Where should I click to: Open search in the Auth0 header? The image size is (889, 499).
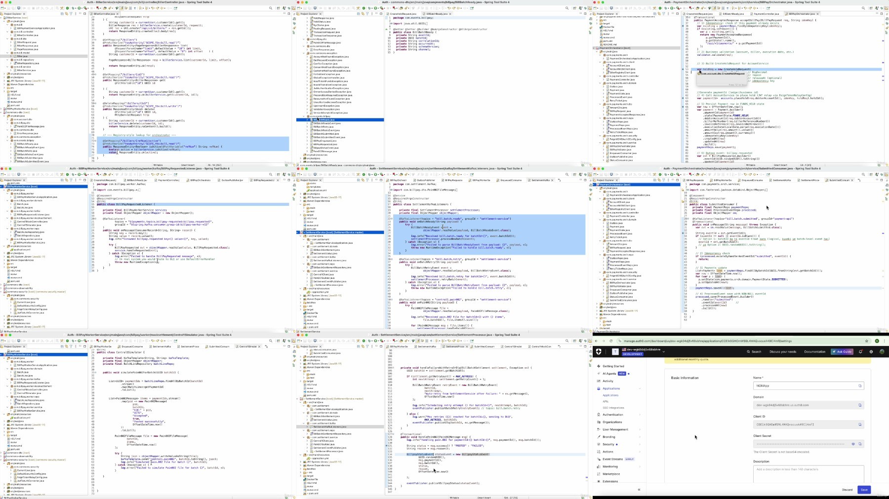(754, 352)
